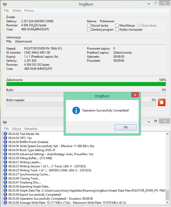Click info icon beside 'Book Type Setting'
171x207 pixels.
click(x=5, y=150)
